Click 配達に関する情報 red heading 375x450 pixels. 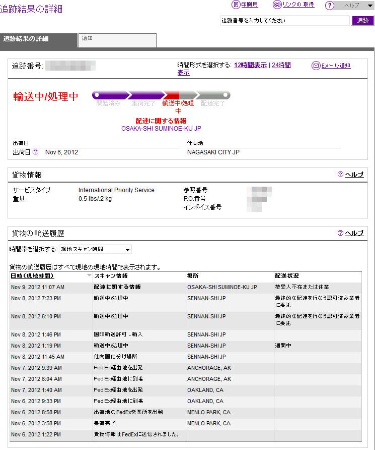click(x=161, y=121)
